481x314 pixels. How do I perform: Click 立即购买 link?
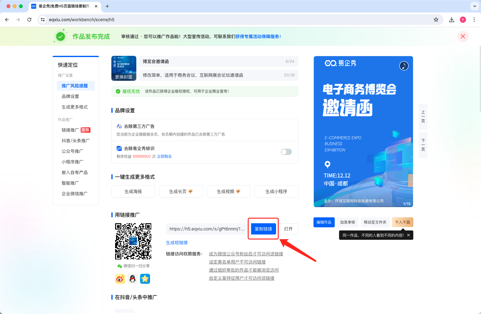(164, 157)
